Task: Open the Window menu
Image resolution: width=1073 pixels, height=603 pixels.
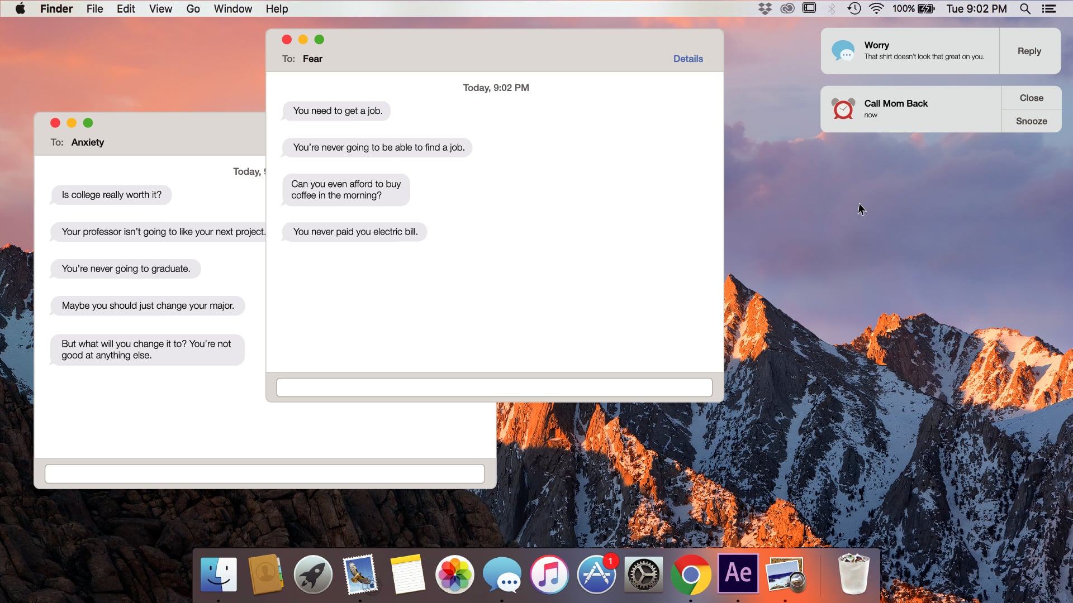Action: pyautogui.click(x=232, y=8)
